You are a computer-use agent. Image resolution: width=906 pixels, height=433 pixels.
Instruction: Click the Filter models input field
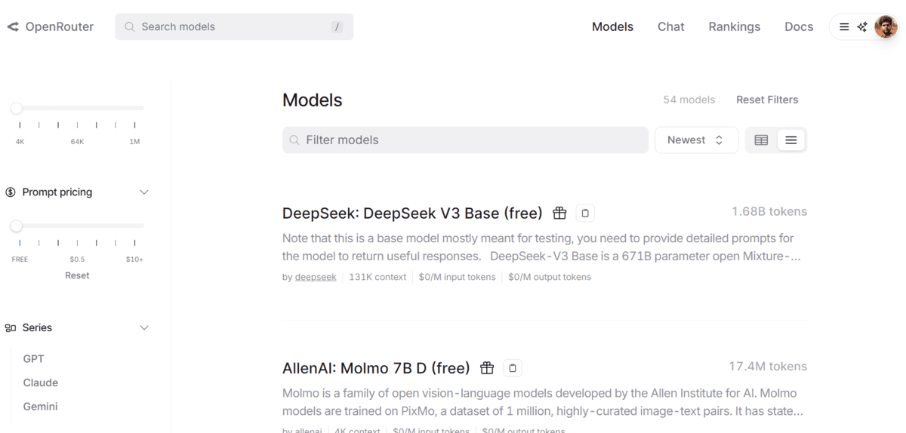465,140
